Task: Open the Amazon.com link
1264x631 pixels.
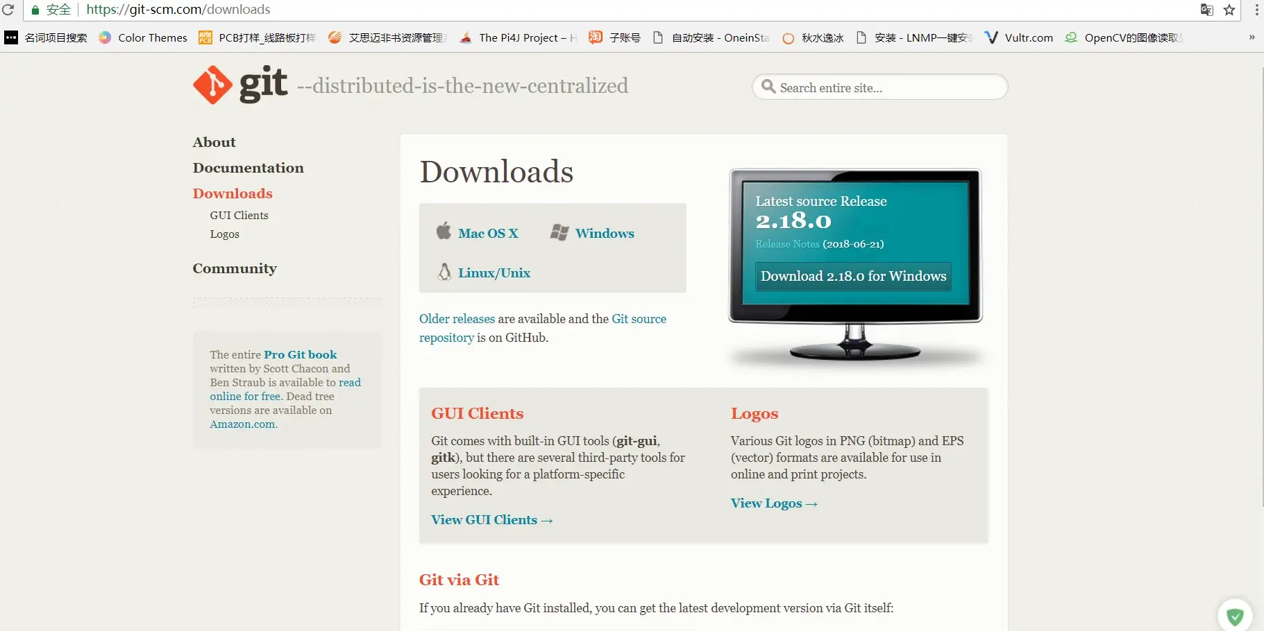Action: (243, 424)
